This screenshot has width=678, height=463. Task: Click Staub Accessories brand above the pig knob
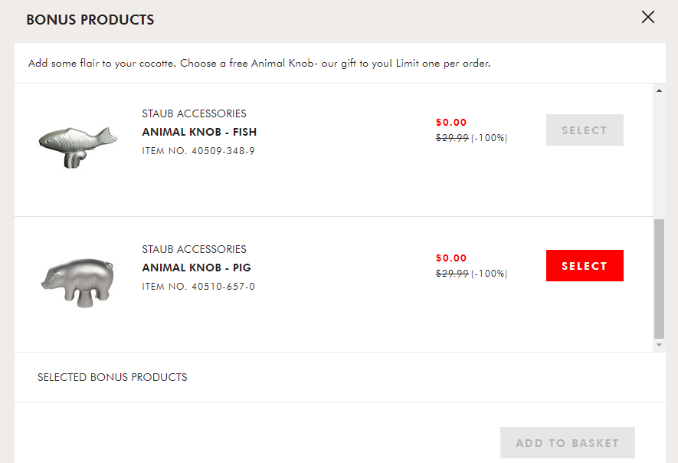click(194, 250)
